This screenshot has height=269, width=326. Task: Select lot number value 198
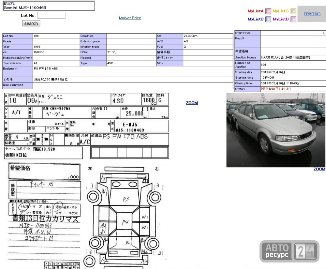36,36
